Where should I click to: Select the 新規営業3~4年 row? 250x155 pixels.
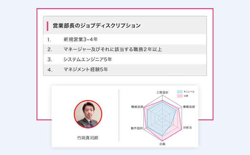pyautogui.click(x=125, y=39)
